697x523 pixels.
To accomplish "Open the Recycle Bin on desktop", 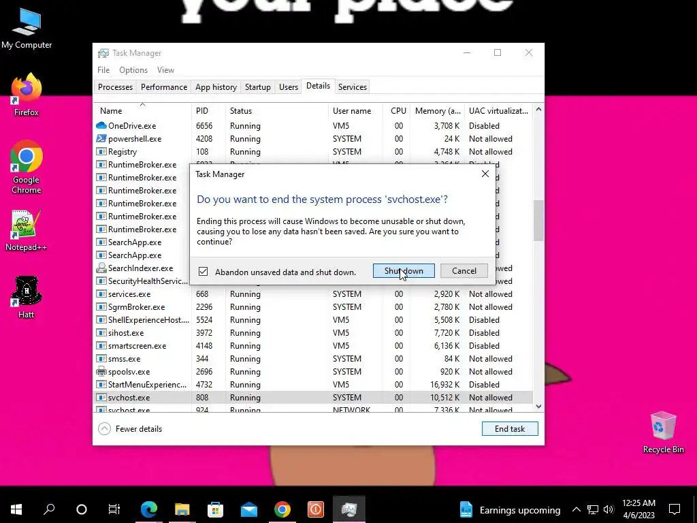I will pyautogui.click(x=663, y=432).
